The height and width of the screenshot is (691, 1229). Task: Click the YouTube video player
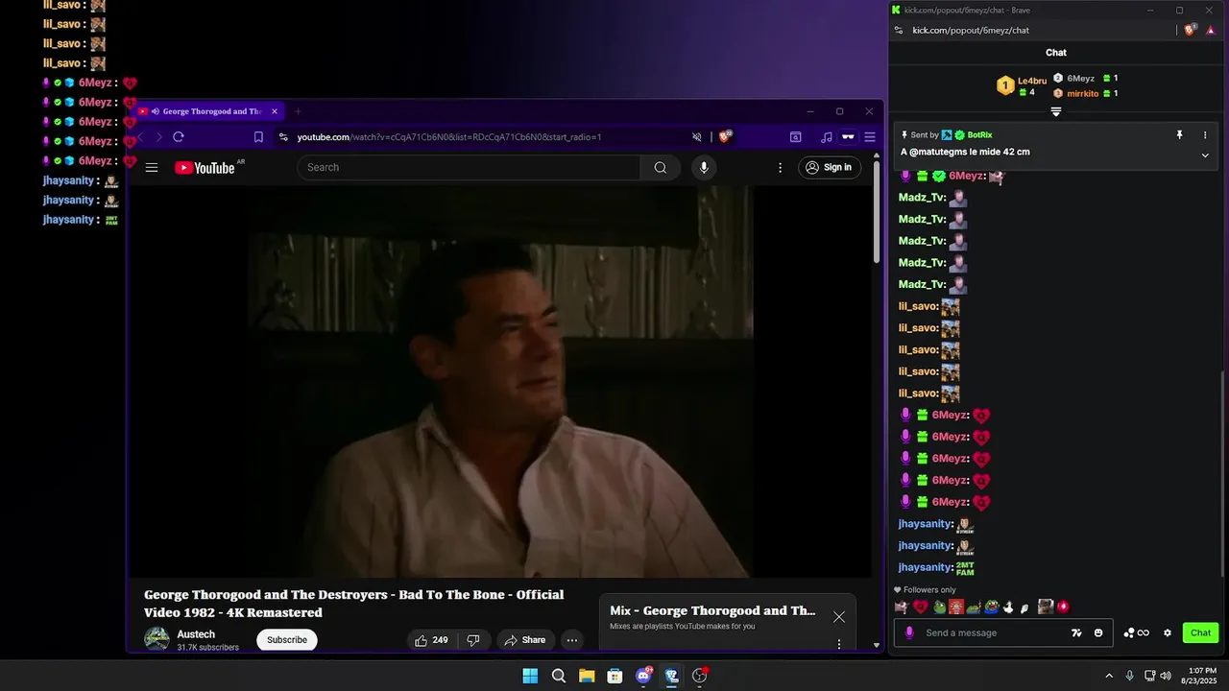499,382
